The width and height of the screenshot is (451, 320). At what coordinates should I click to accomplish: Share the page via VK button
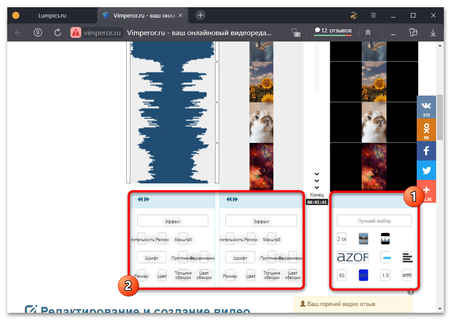pos(426,107)
